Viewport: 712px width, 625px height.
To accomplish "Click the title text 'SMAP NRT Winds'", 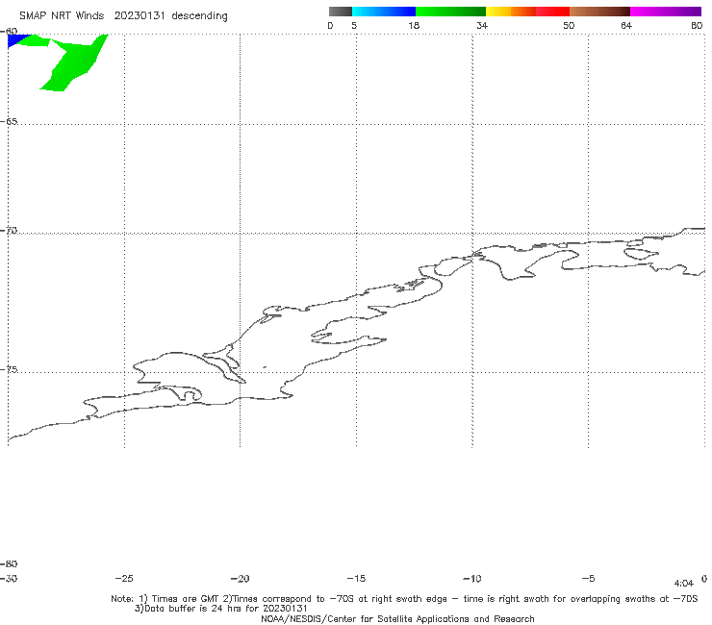I will click(x=62, y=16).
